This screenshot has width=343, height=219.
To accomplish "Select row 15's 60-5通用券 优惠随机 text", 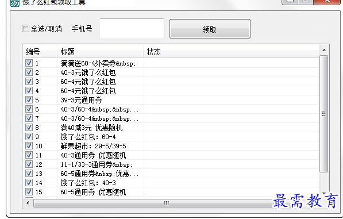I will coord(93,192).
